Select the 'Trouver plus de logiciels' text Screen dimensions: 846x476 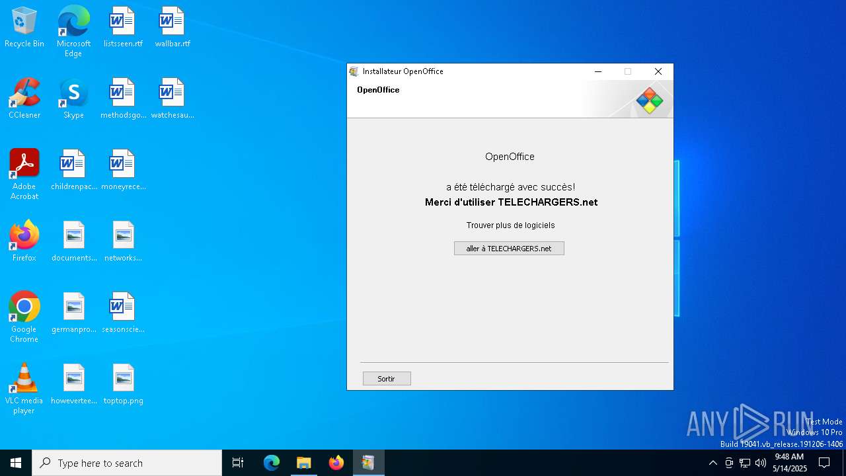(x=510, y=225)
